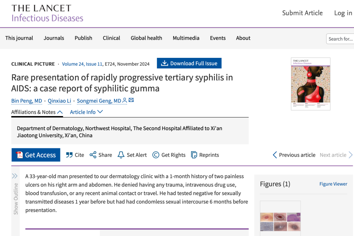Open author Bin Peng, MD link
This screenshot has height=236, width=354.
(x=26, y=101)
